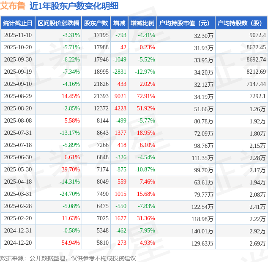The height and width of the screenshot is (262, 268).
Task: Click the 区间股价涨跌幅 column header
Action: click(58, 23)
